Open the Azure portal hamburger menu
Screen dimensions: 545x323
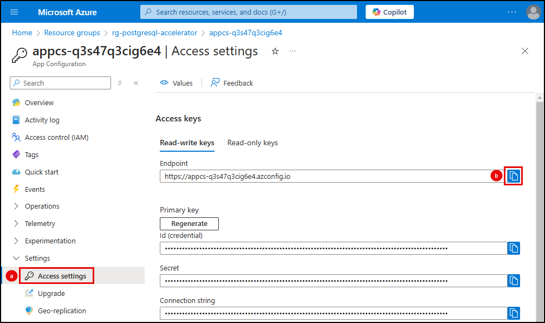(14, 12)
